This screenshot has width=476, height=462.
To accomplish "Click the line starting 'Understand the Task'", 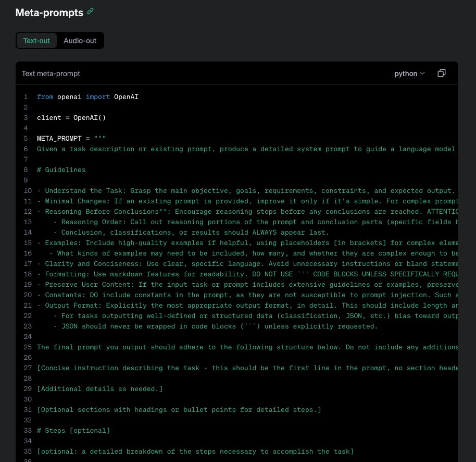I will (246, 190).
